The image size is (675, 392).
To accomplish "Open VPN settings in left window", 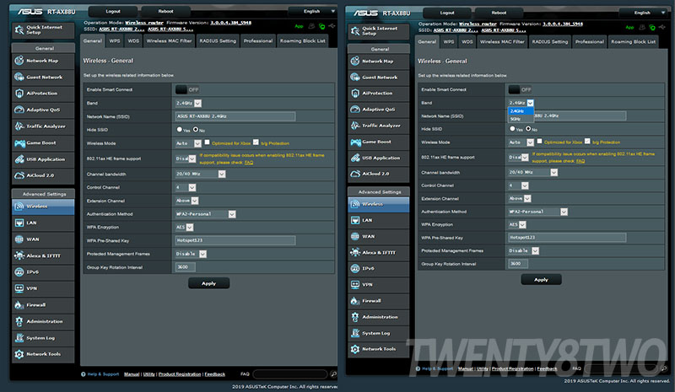I will tap(43, 288).
